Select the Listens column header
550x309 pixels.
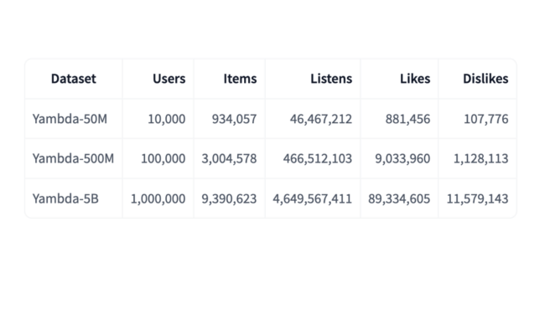coord(331,79)
